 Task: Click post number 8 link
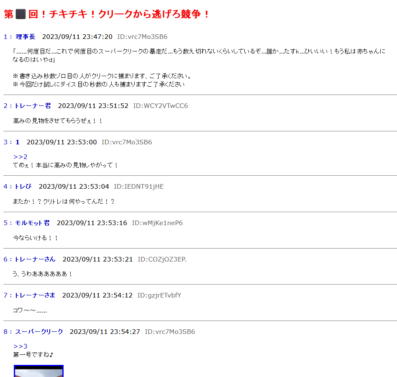(6, 331)
